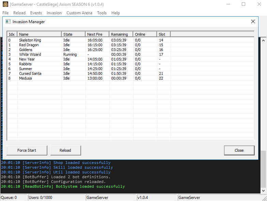Click the Force Start button
Screen dimensions: 267x201
(x=27, y=150)
